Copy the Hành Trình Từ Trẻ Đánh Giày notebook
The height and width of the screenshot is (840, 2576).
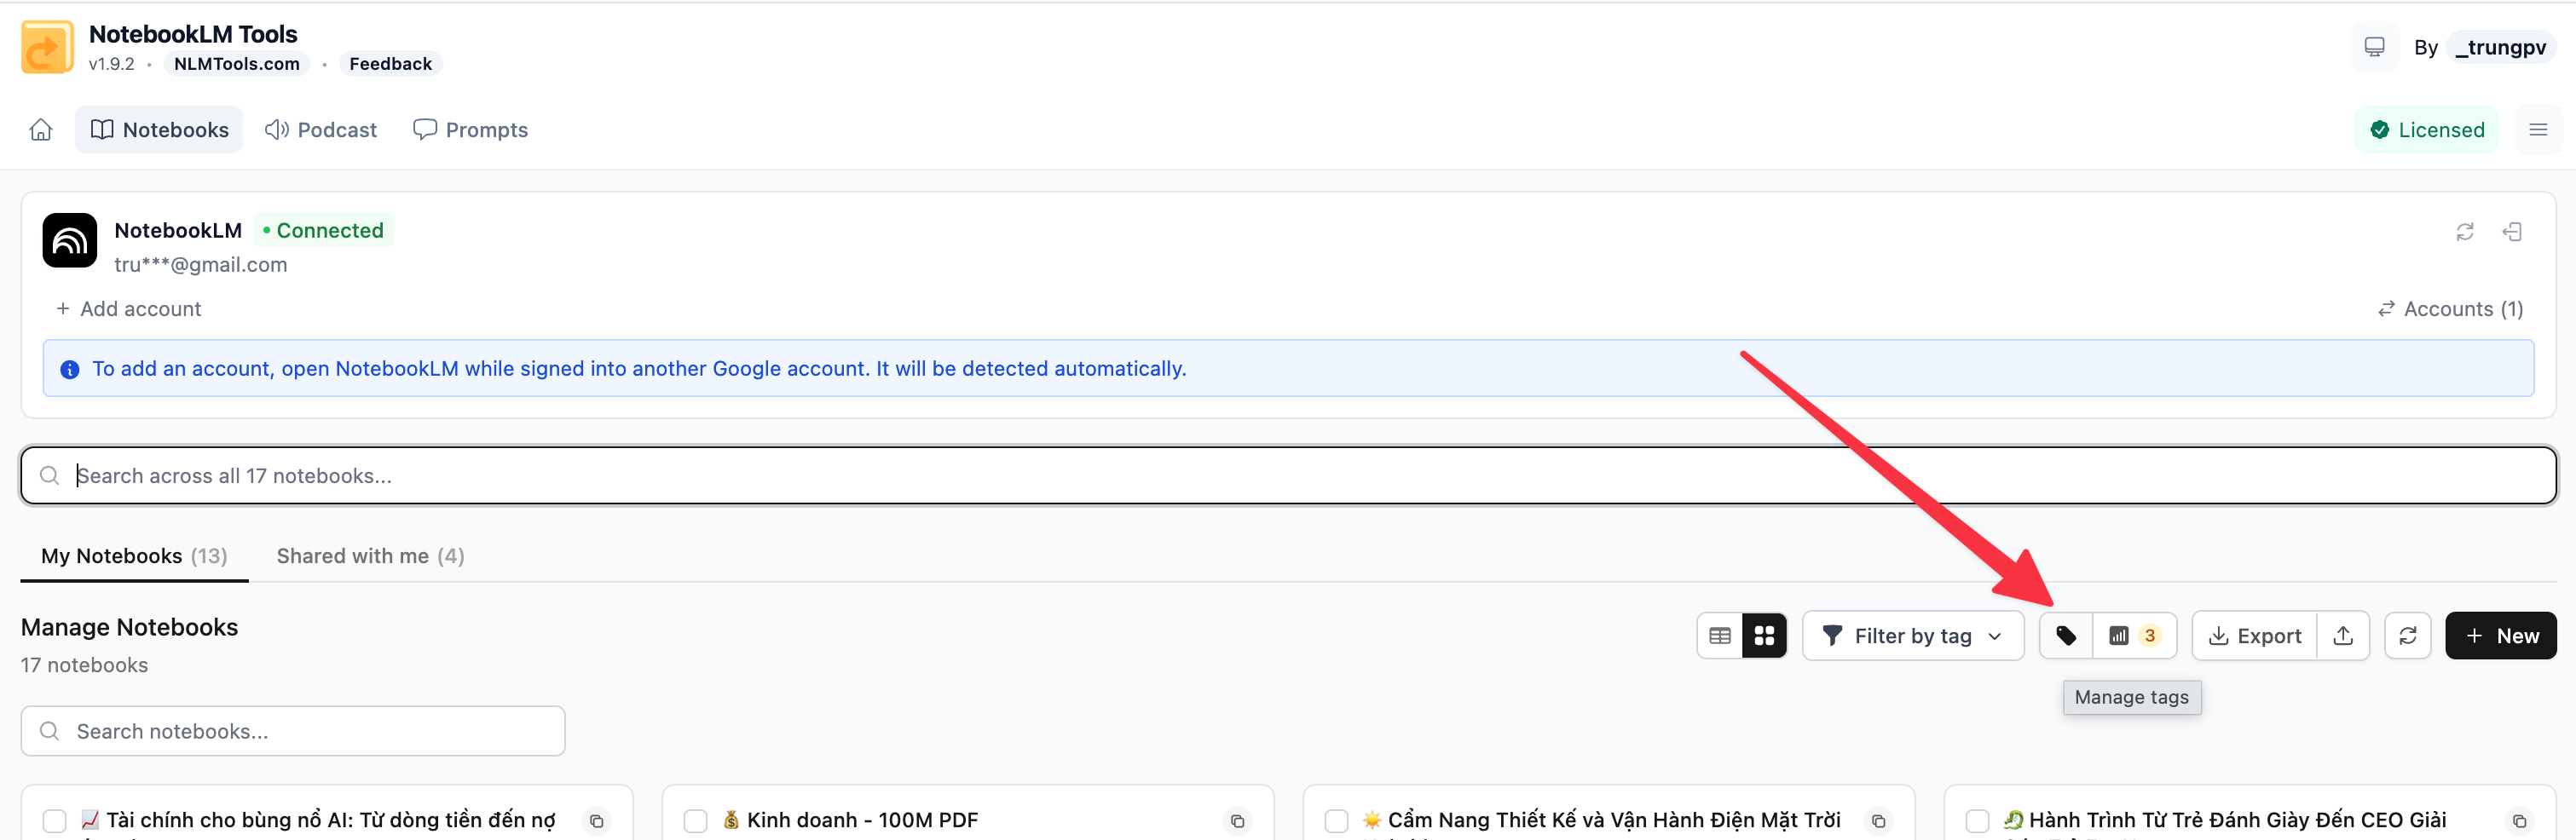click(2520, 821)
